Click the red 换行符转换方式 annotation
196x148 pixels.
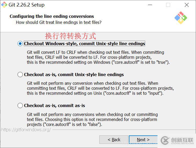point(70,36)
